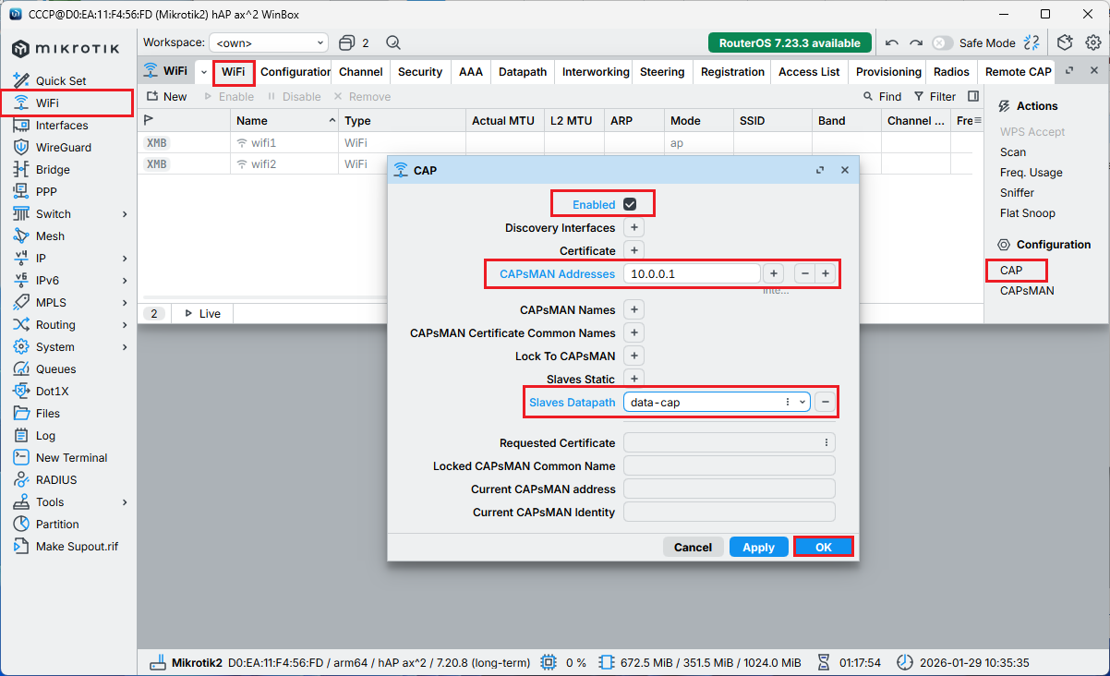Open CAPsMAN under Configuration
This screenshot has height=676, width=1110.
[1027, 291]
